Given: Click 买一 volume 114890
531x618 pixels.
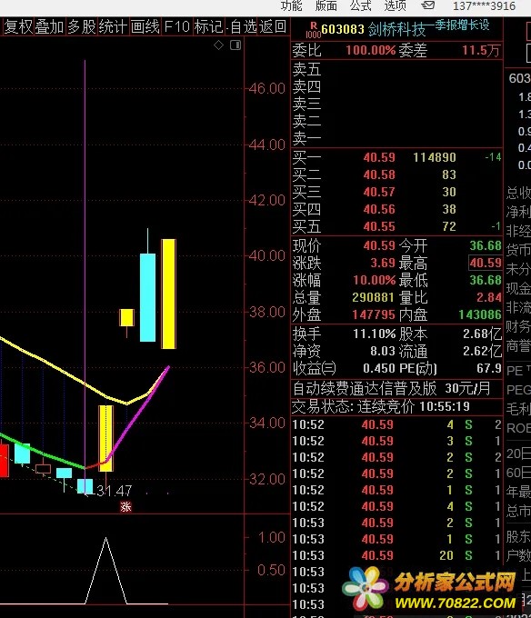Looking at the screenshot, I should pyautogui.click(x=435, y=157).
